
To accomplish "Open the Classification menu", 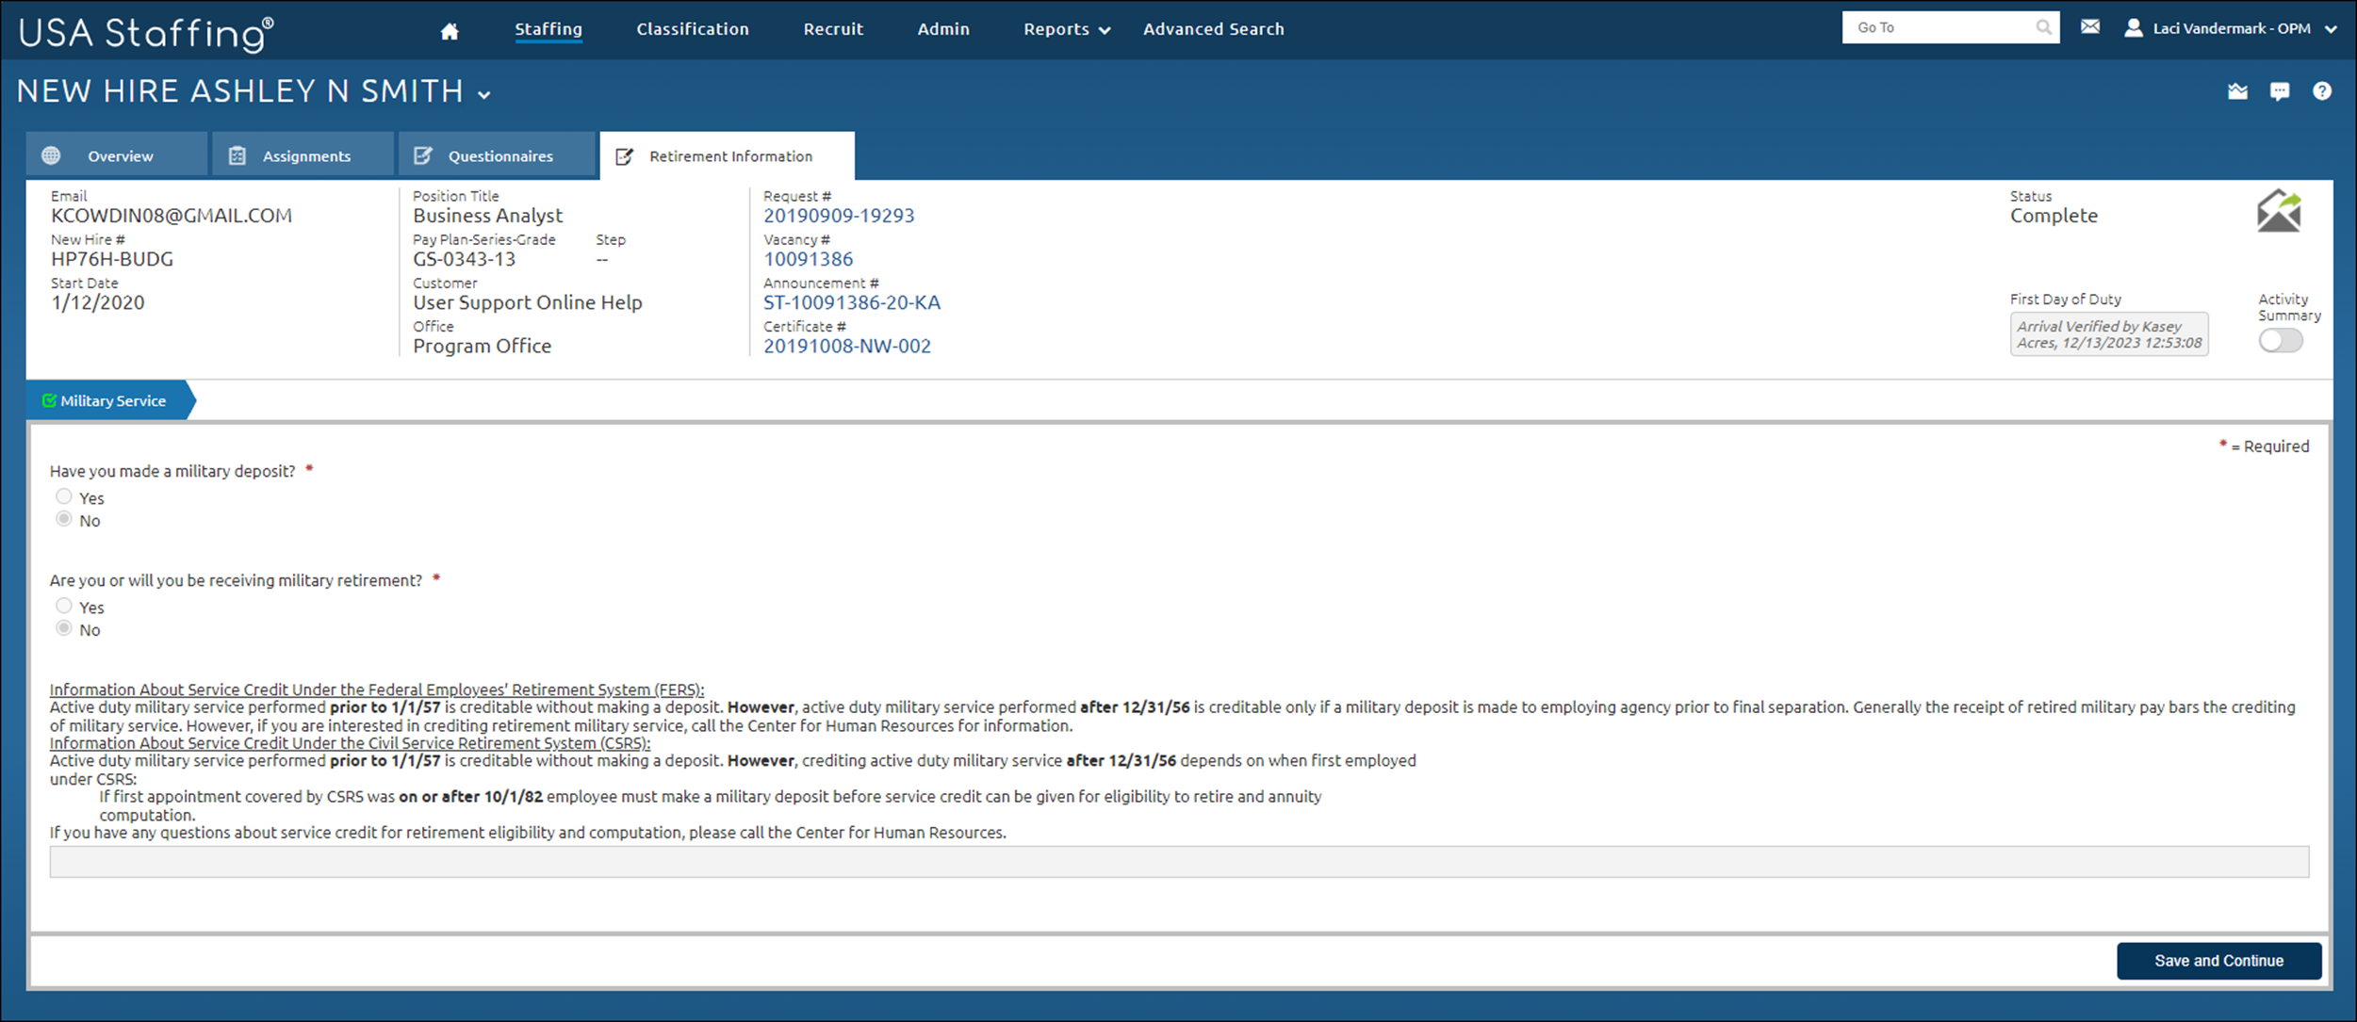I will click(693, 29).
